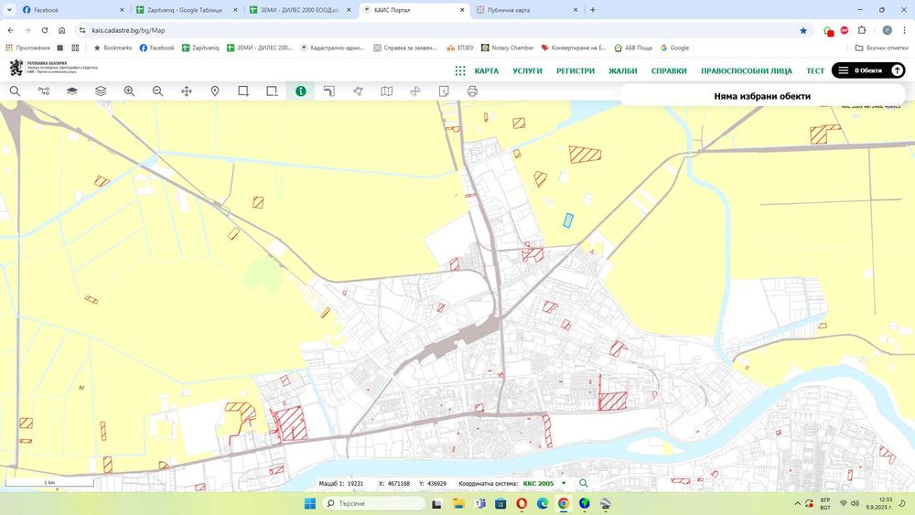Image resolution: width=915 pixels, height=515 pixels.
Task: Activate the pan map tool
Action: (x=187, y=91)
